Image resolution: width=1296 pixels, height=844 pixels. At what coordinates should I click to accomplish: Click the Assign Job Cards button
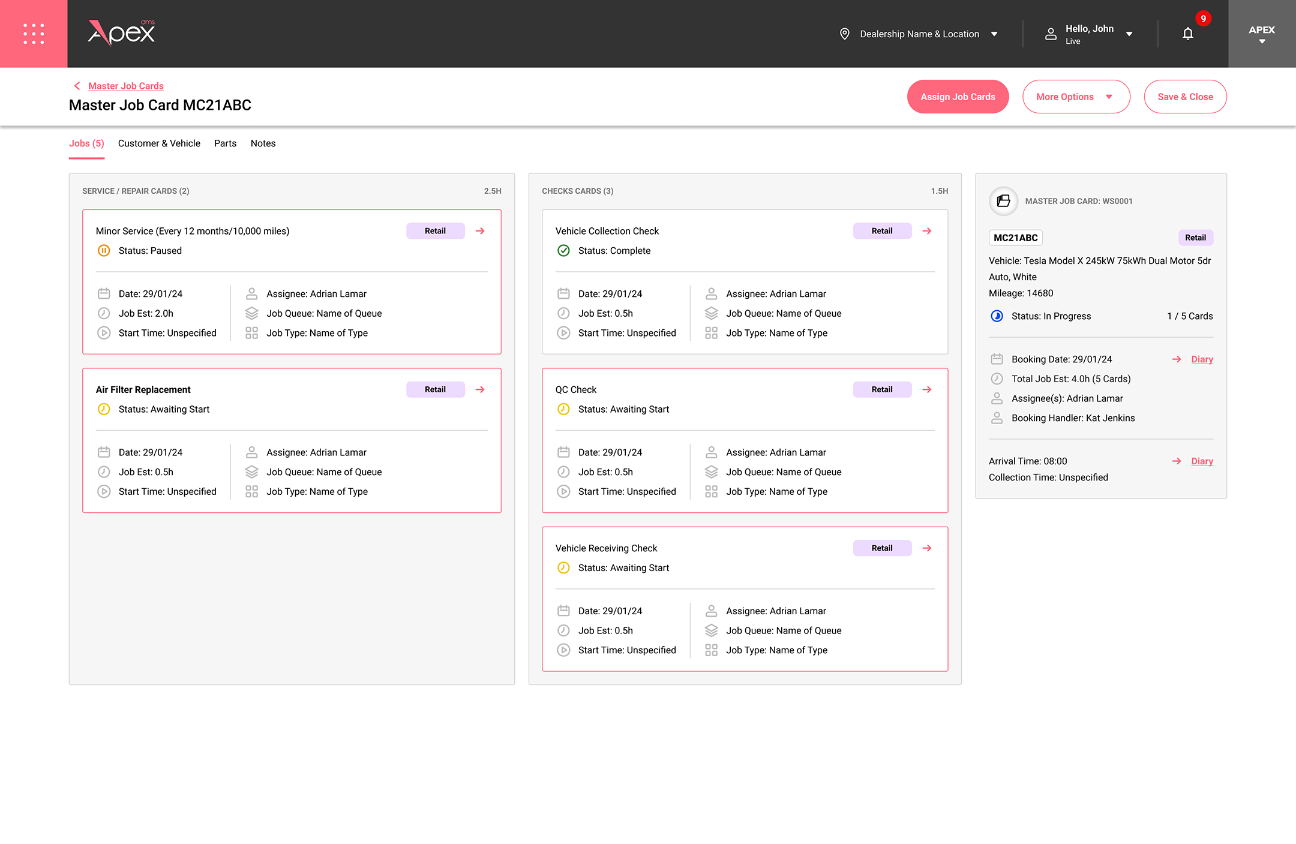(958, 97)
